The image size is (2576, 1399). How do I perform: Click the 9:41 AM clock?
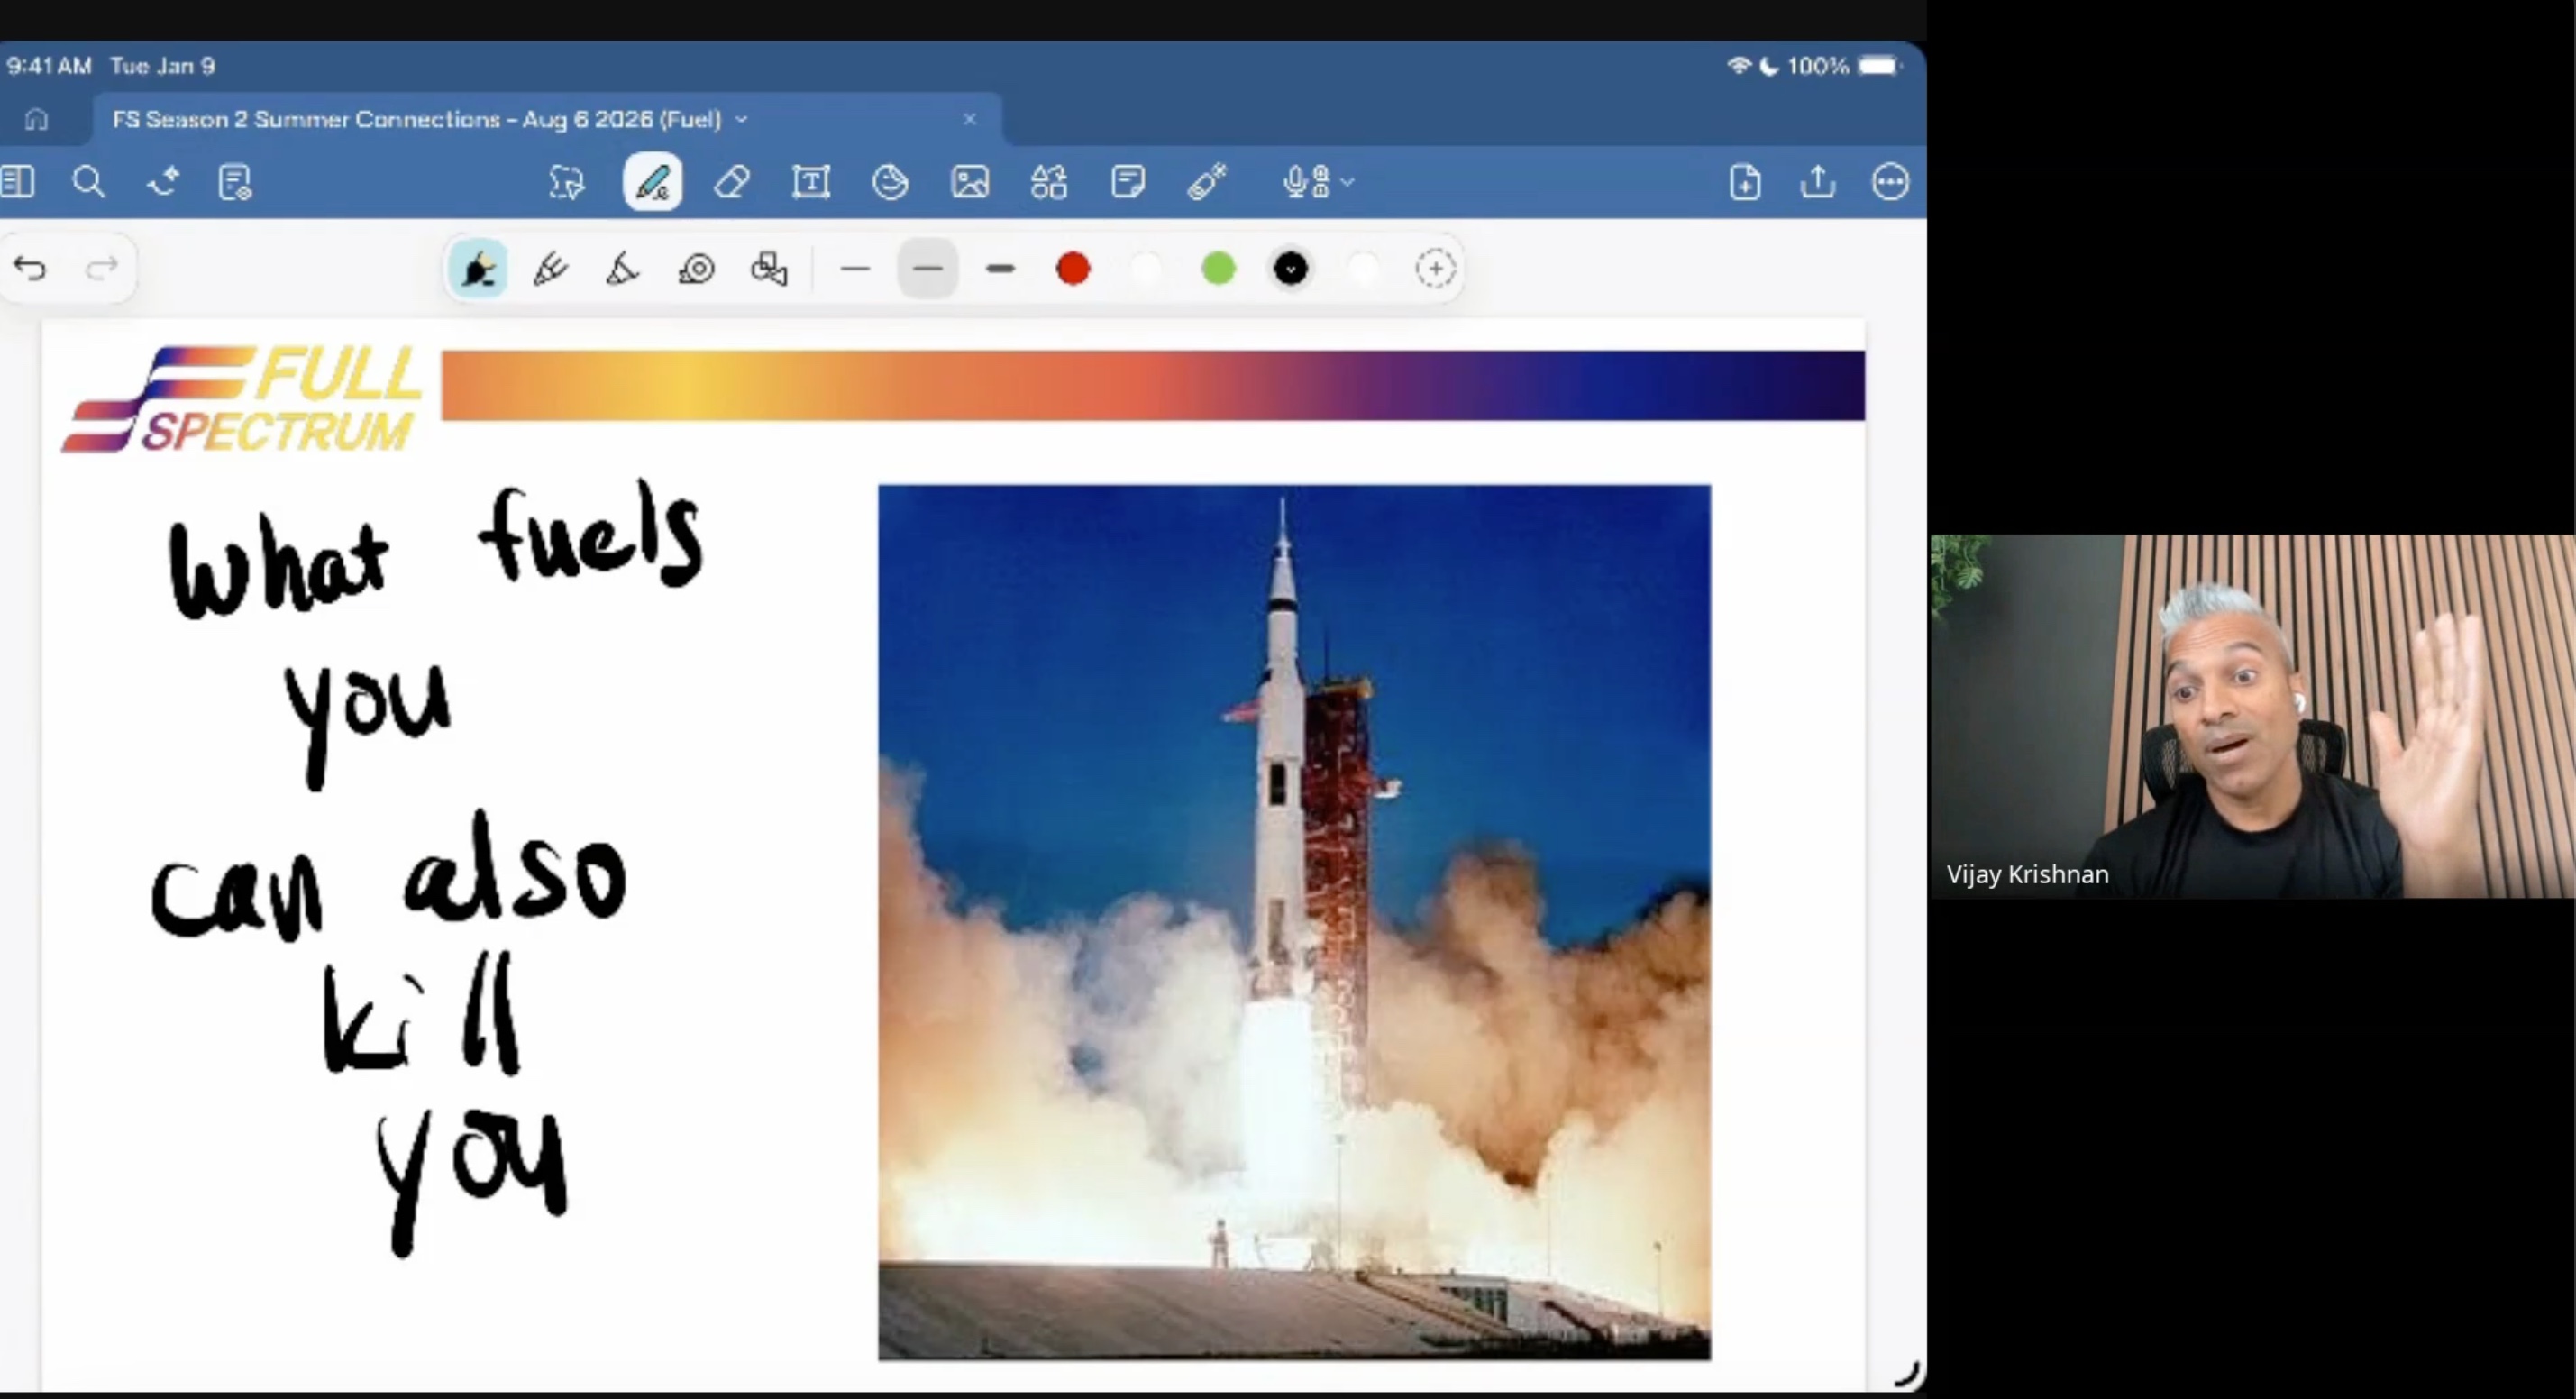click(49, 66)
